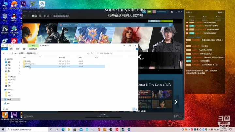Open Steam 社区 tab

(46, 16)
